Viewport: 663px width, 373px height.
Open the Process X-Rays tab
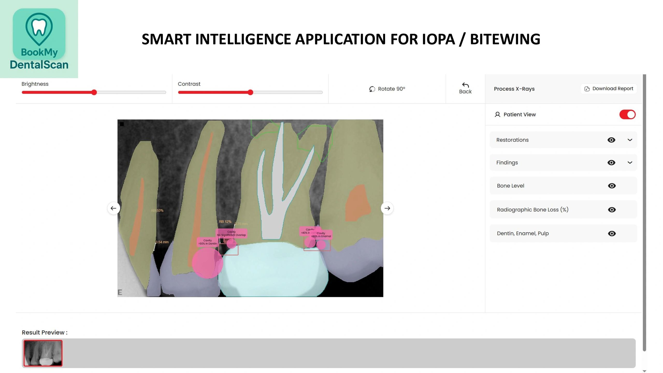tap(514, 89)
